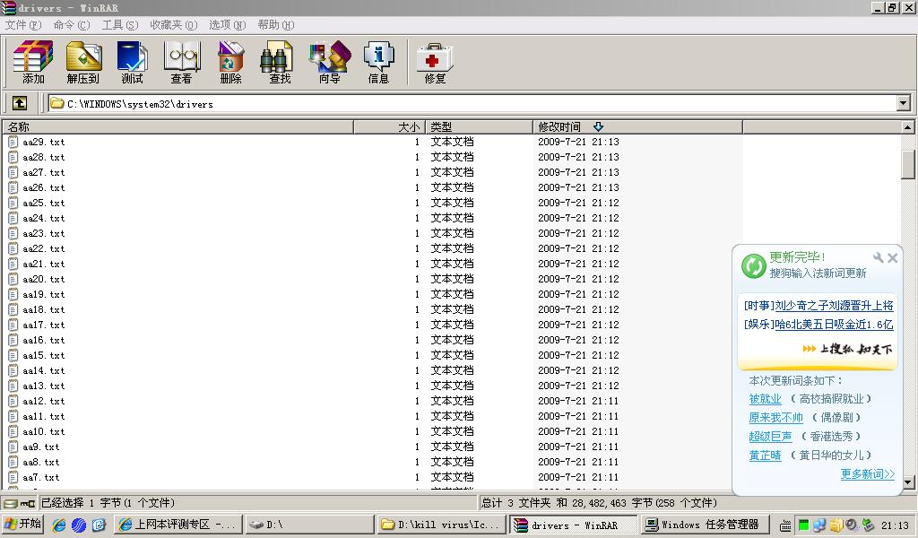Select the file aa25.txt

[x=44, y=203]
